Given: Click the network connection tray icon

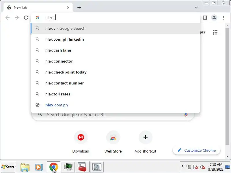Looking at the screenshot, I should click(189, 167).
